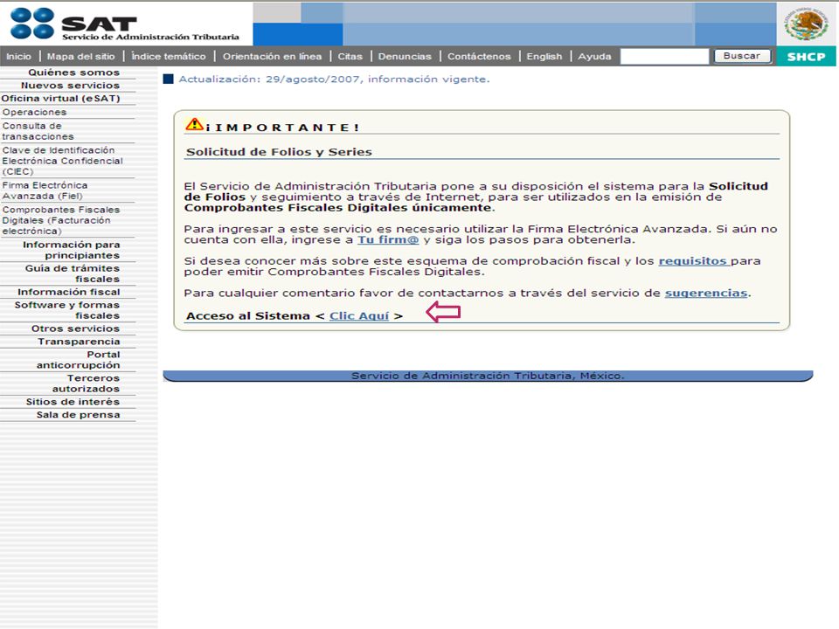Open Quiénes somos in the sidebar

[73, 73]
